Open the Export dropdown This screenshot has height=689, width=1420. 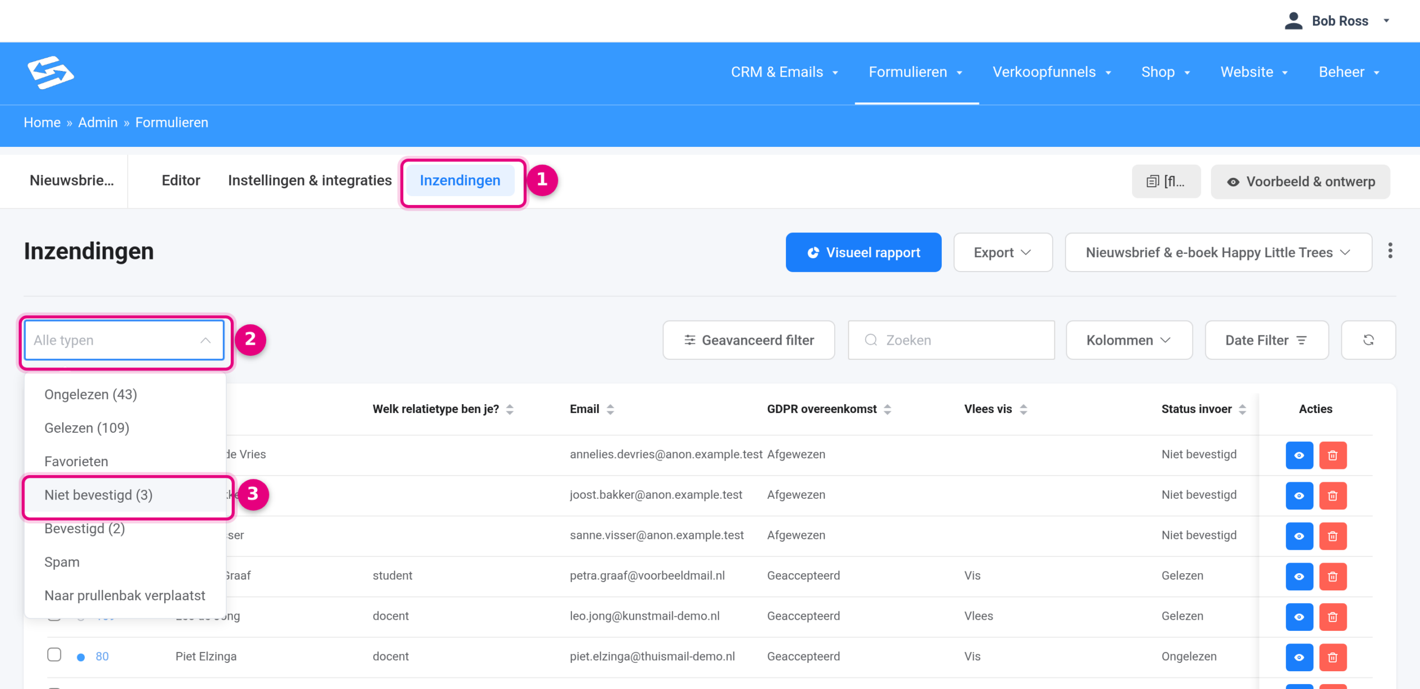click(x=1003, y=252)
